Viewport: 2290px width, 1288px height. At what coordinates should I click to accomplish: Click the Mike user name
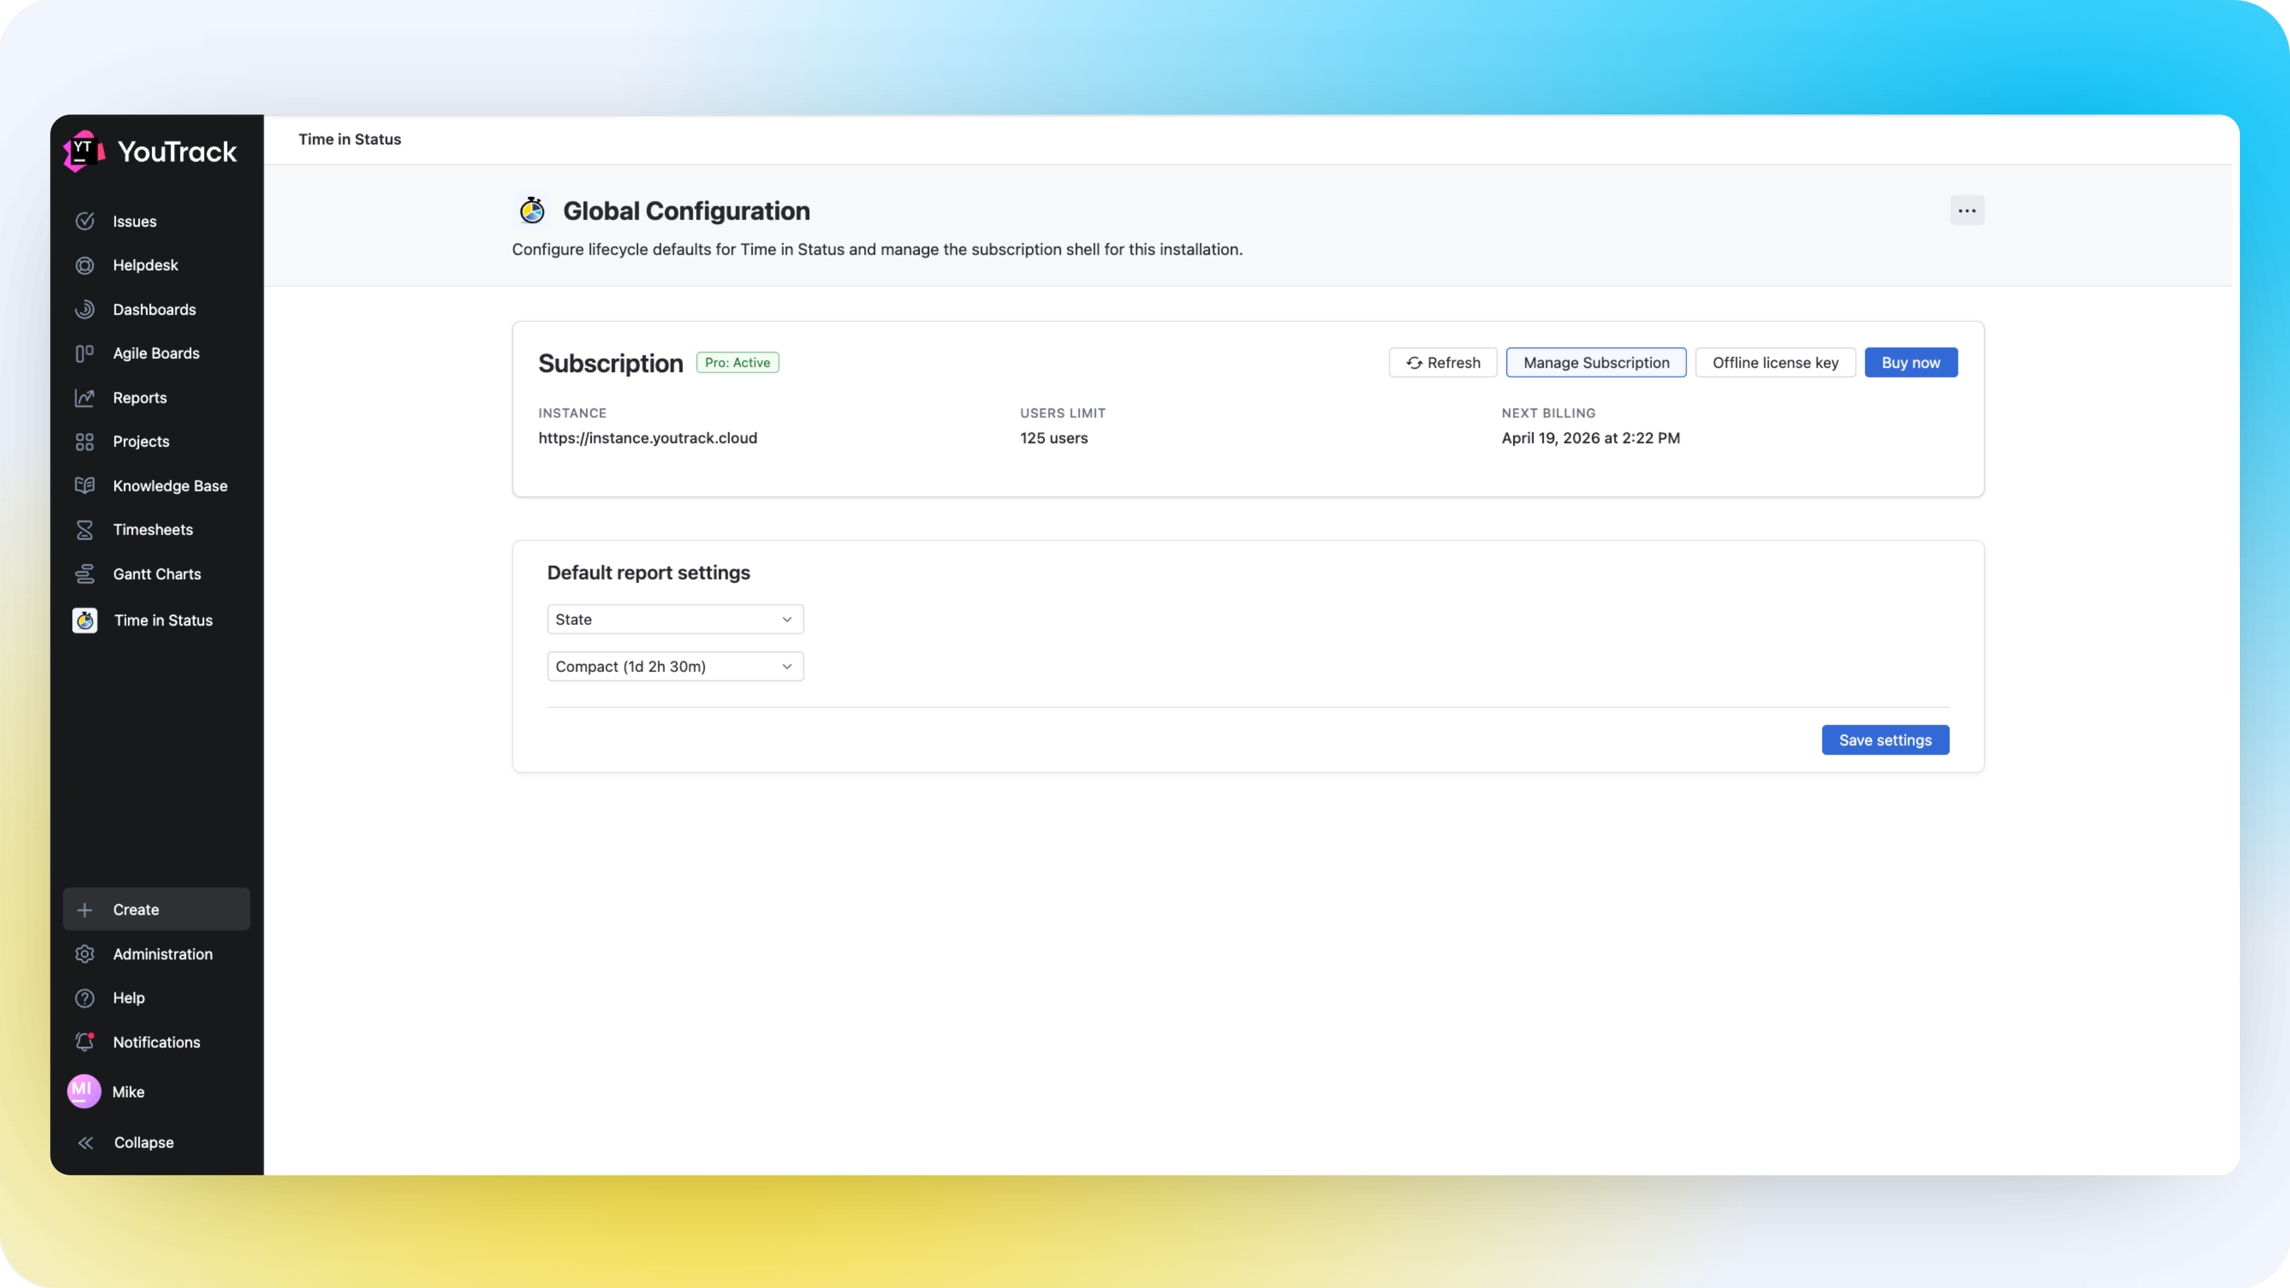pos(128,1092)
